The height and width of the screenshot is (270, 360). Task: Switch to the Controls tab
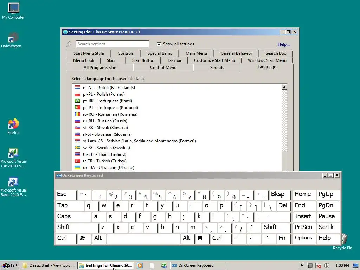tap(126, 53)
